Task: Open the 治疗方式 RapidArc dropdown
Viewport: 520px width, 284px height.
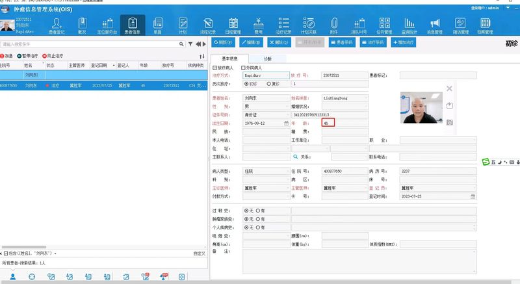Action: tap(287, 75)
